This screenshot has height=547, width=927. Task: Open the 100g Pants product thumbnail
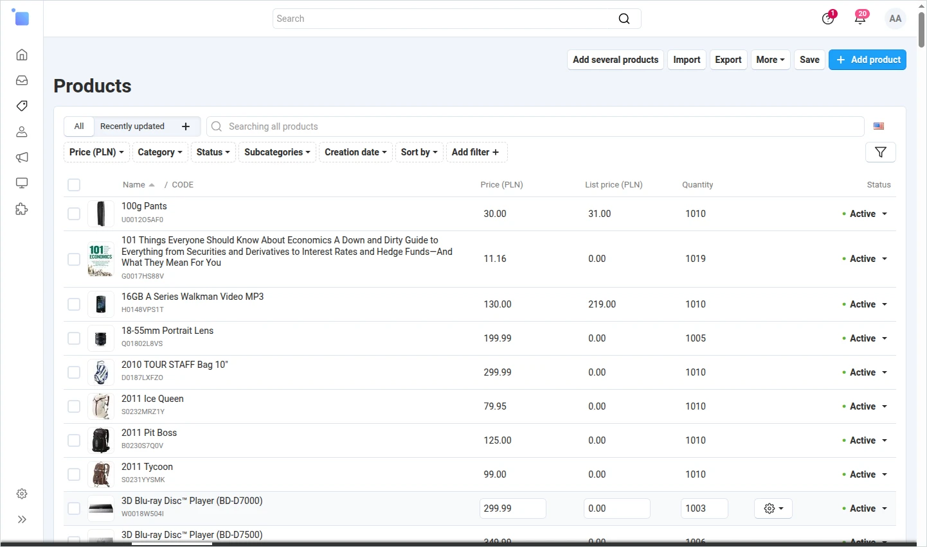101,214
